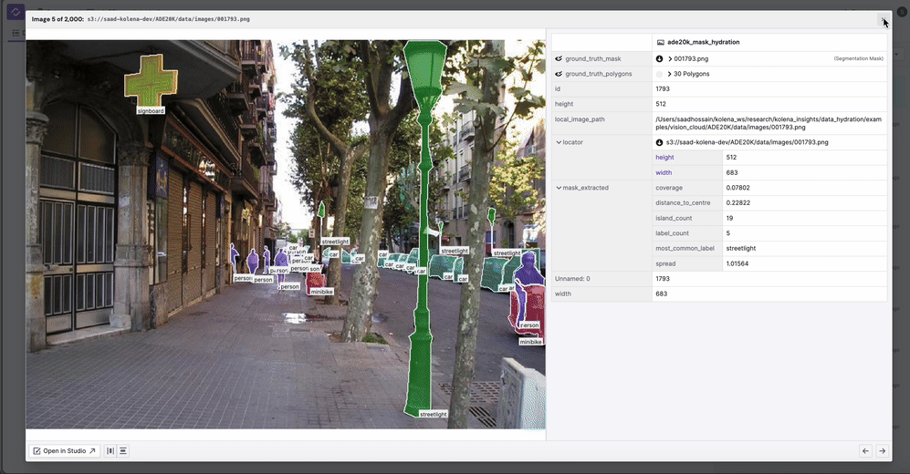
Task: Click the "Image 5 of 2,000" counter
Action: pyautogui.click(x=58, y=19)
